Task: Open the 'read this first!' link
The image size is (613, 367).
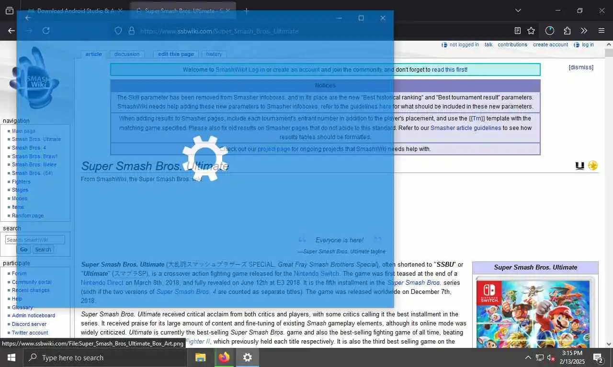Action: pos(450,70)
